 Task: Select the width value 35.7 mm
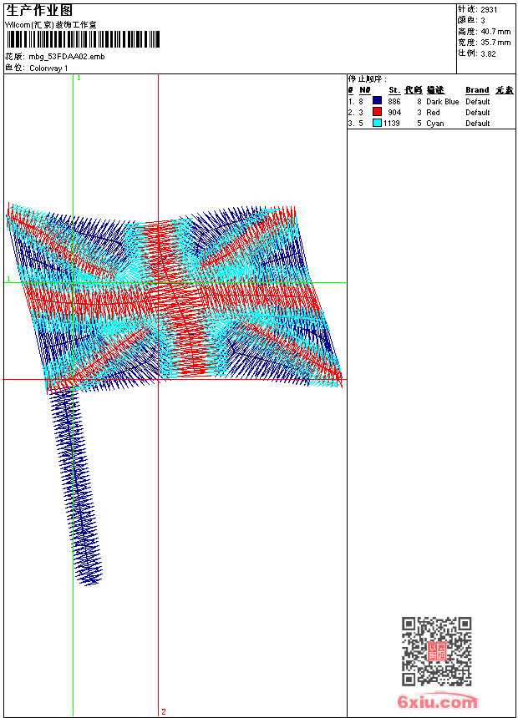(x=495, y=43)
